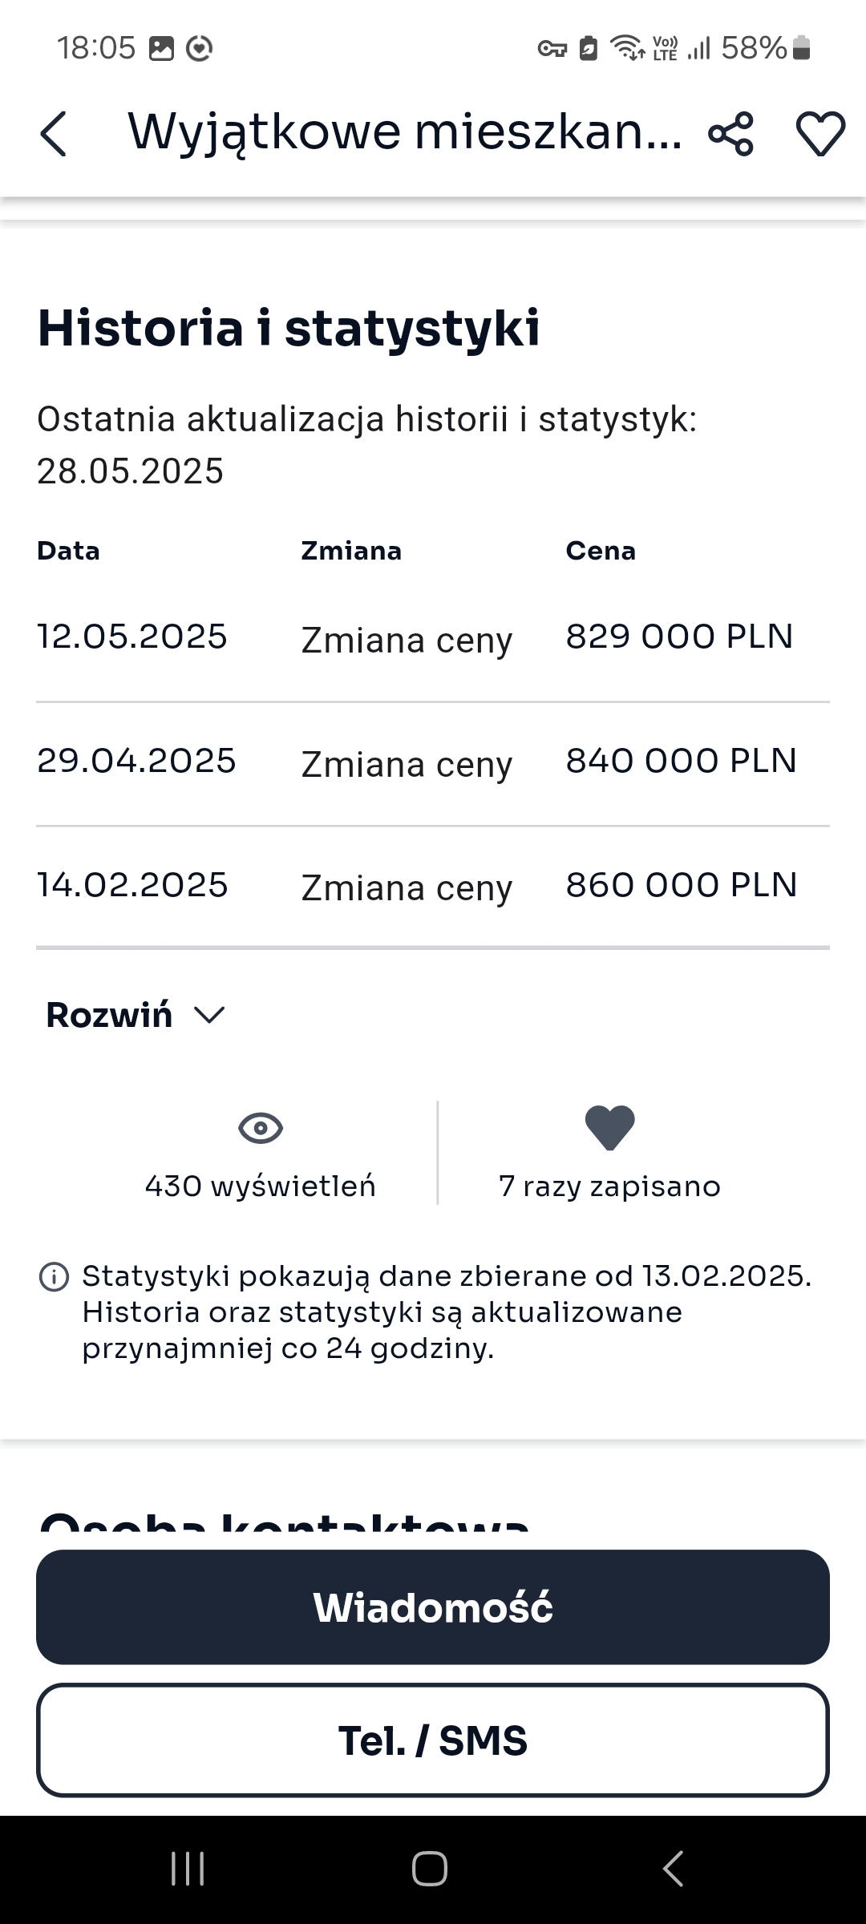This screenshot has height=1924, width=866.
Task: Expand price history with Rozwiń
Action: [x=110, y=1015]
